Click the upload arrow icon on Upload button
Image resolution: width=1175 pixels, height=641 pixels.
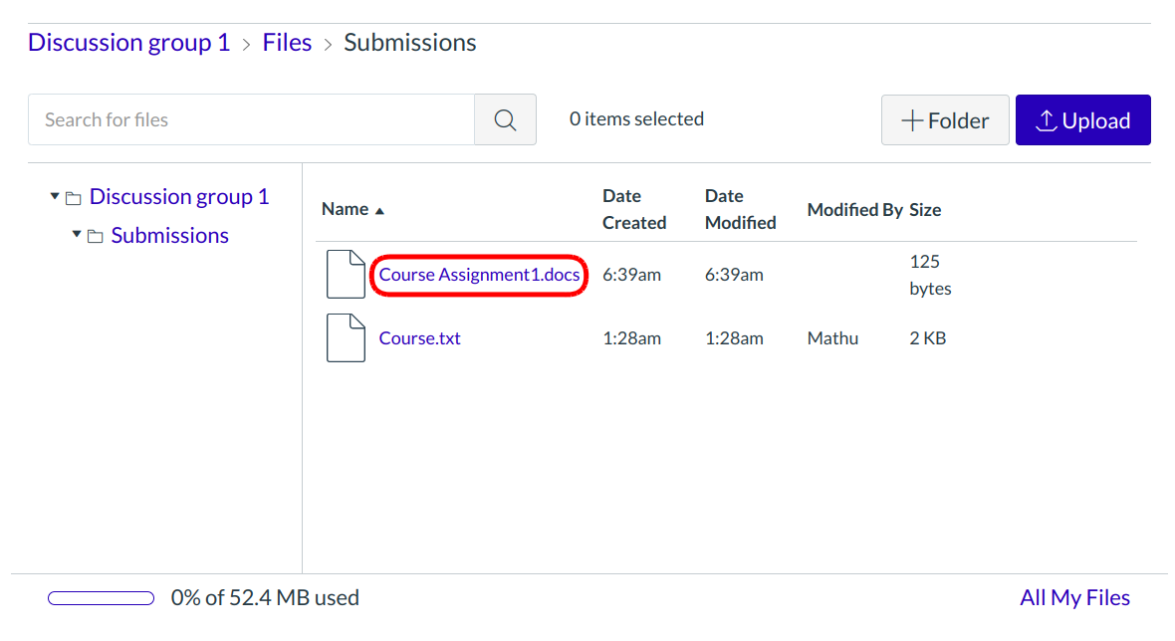(1047, 119)
